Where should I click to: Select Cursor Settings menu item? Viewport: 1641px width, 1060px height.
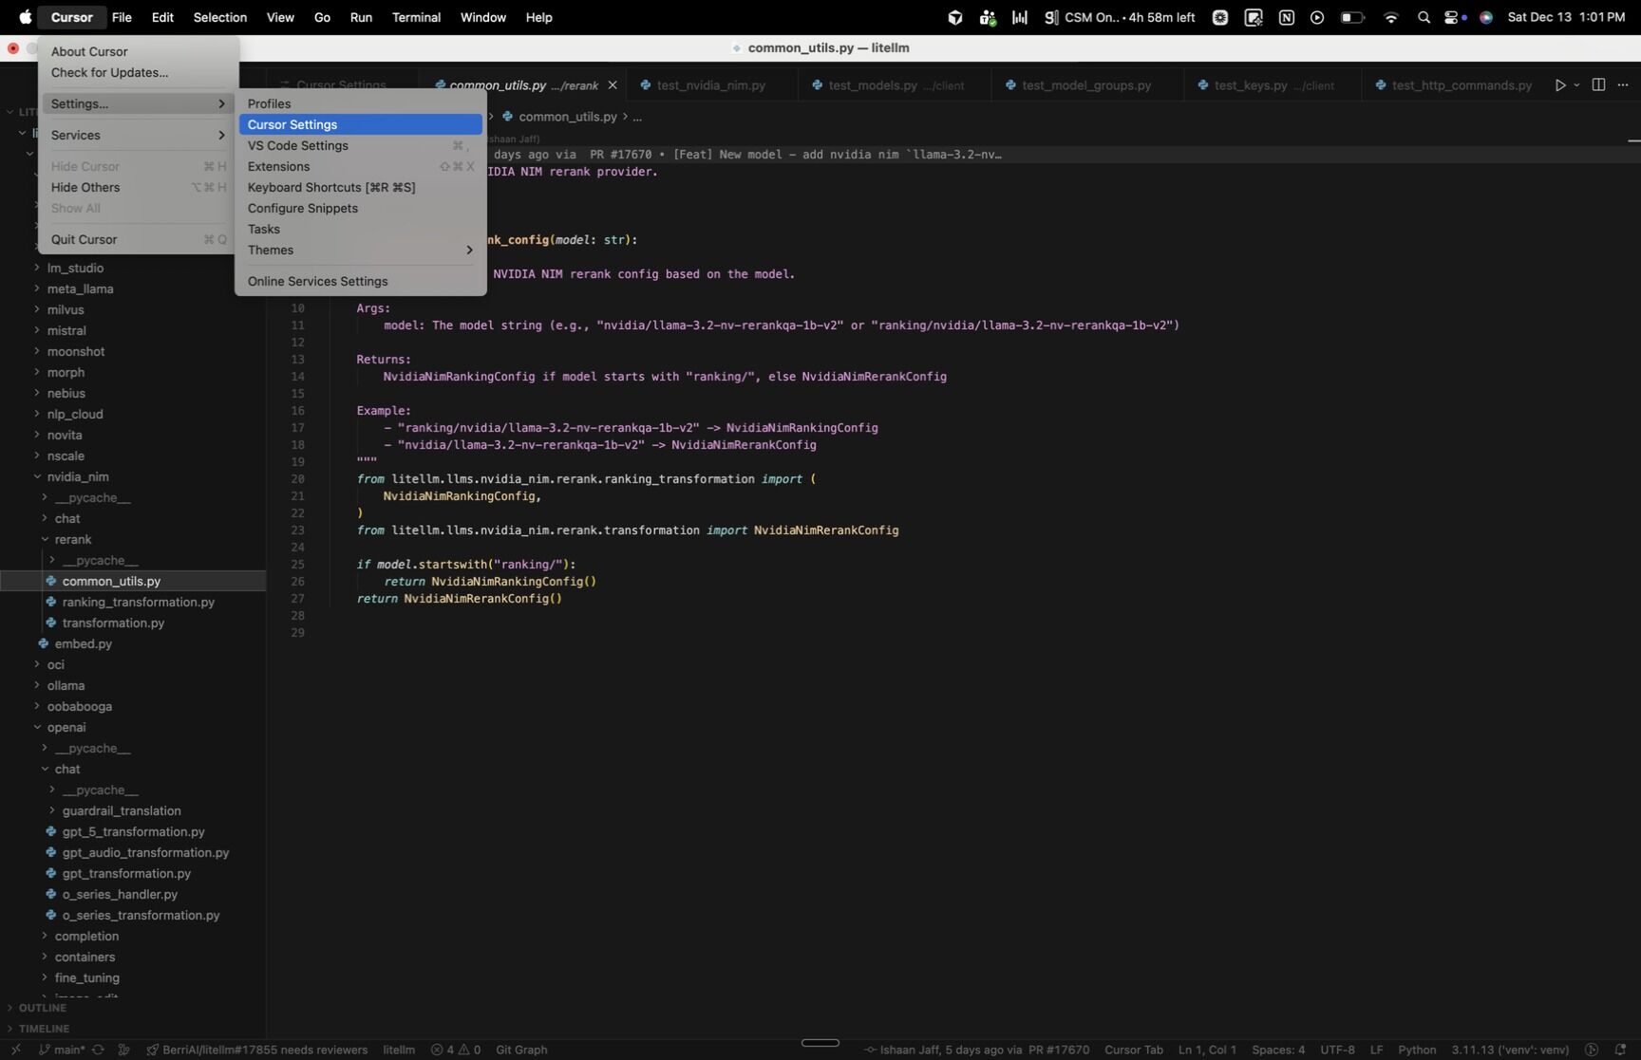tap(360, 124)
